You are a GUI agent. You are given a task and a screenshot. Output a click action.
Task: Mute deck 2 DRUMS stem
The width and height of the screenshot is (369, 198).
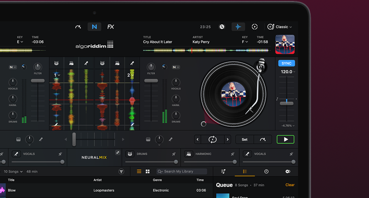(x=174, y=154)
